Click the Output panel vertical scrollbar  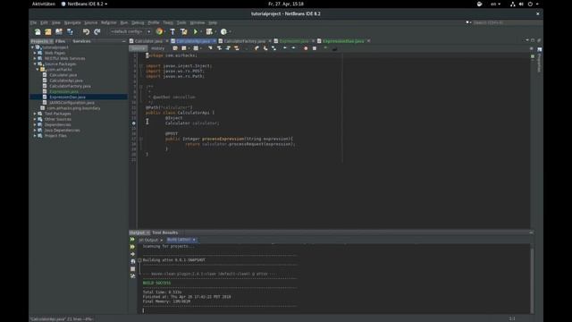(532, 279)
